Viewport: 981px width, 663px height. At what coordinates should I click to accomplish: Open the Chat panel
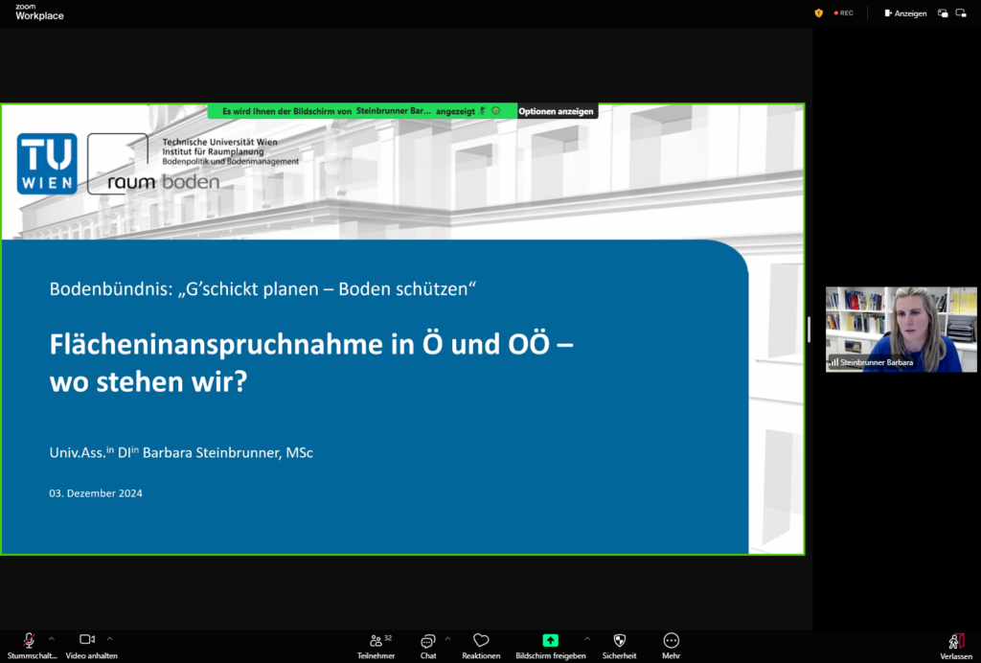tap(427, 640)
